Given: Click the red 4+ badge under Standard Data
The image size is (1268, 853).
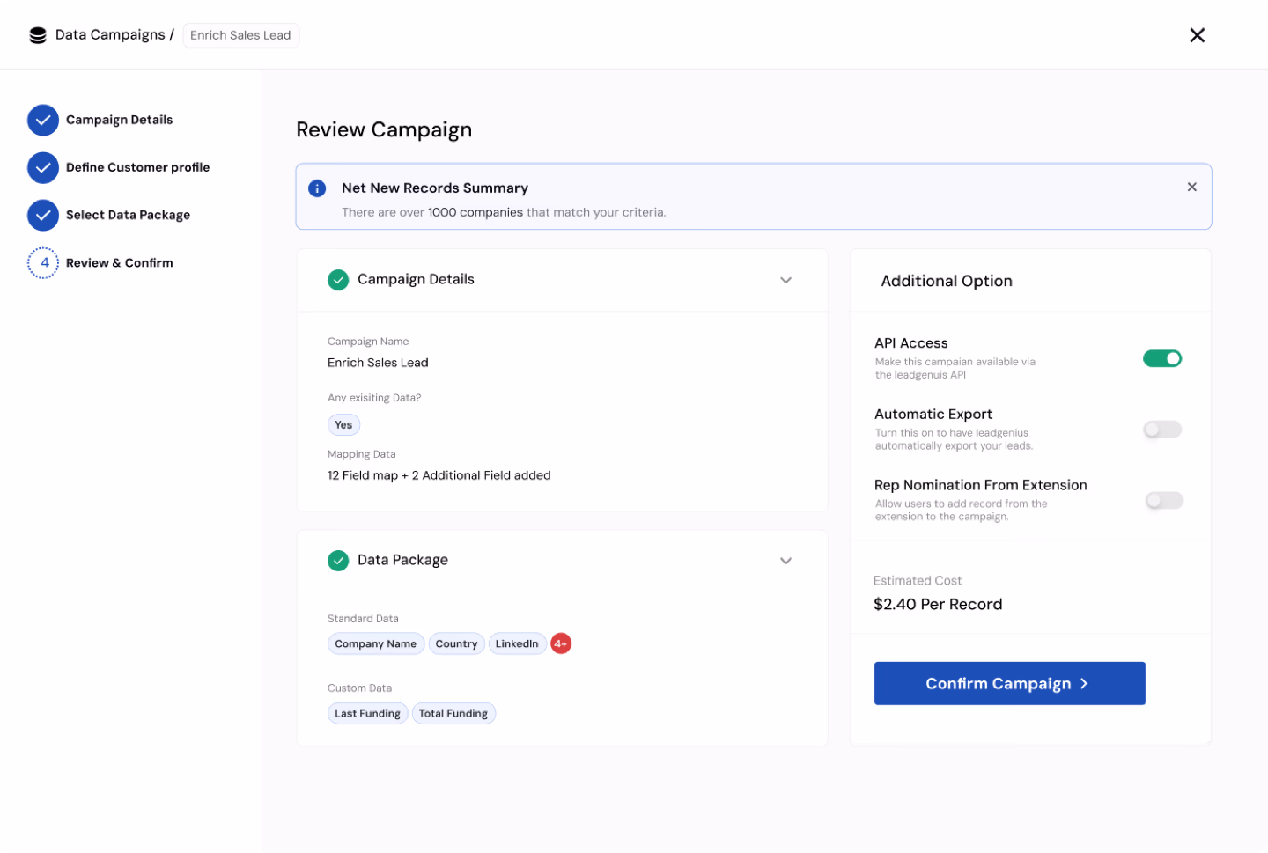Looking at the screenshot, I should click(561, 643).
